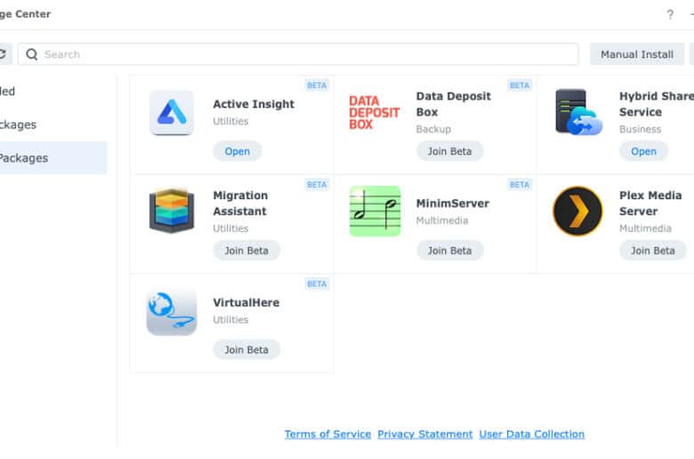Join Beta for MinimServer
Viewport: 694px width, 459px height.
tap(449, 251)
